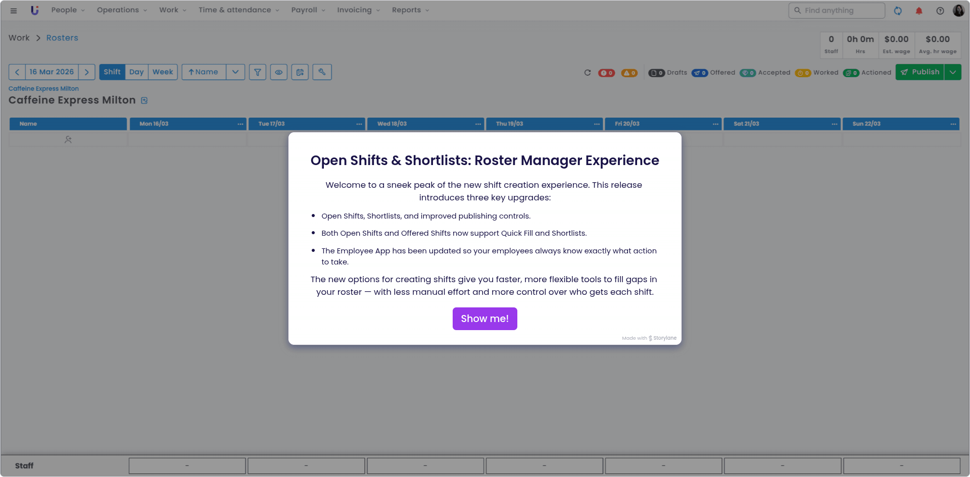Screen dimensions: 970x477
Task: Click the Rosters breadcrumb link
Action: pos(62,38)
